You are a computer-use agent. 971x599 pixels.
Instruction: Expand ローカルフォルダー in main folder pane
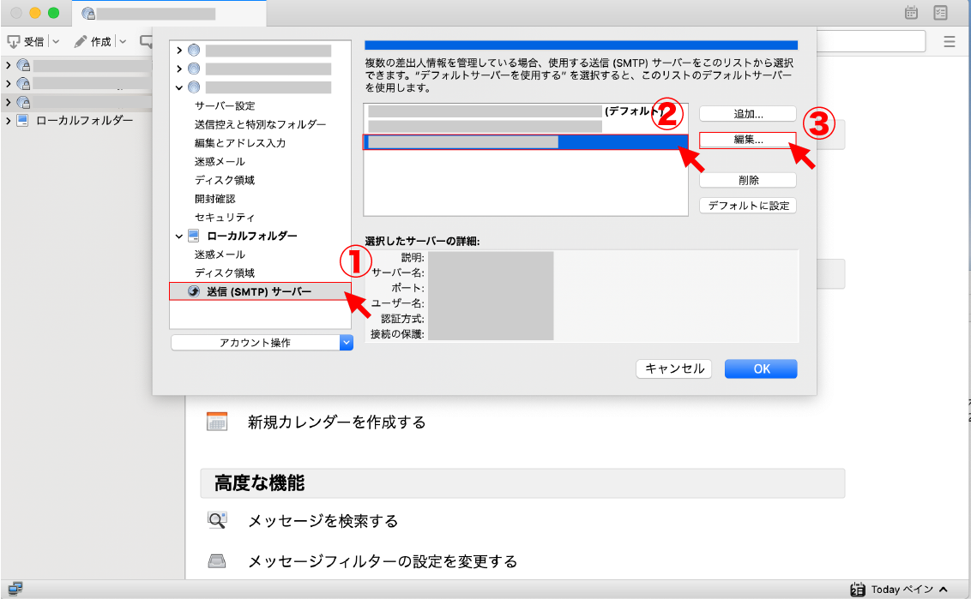point(9,120)
